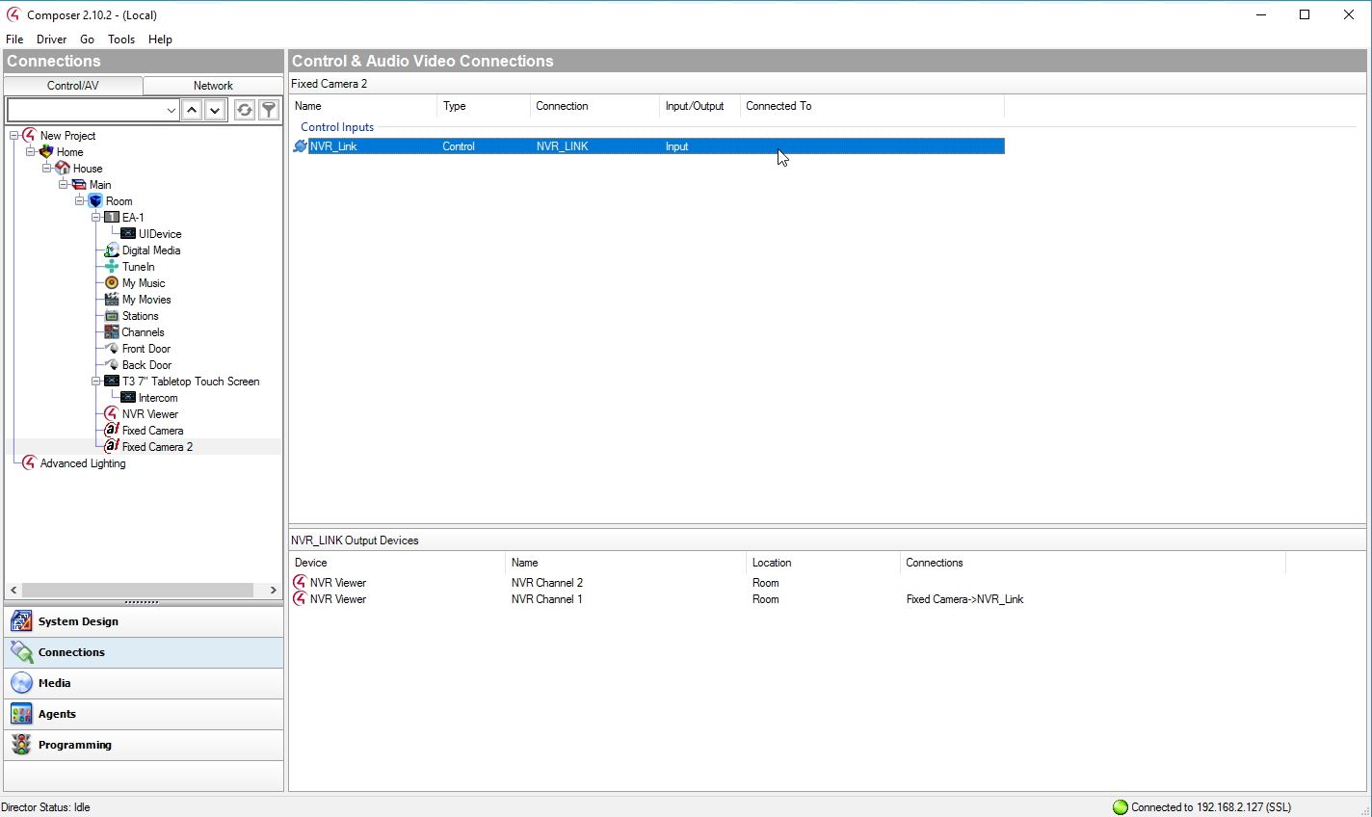Go to the System Design view
This screenshot has height=817, width=1372.
coord(78,621)
